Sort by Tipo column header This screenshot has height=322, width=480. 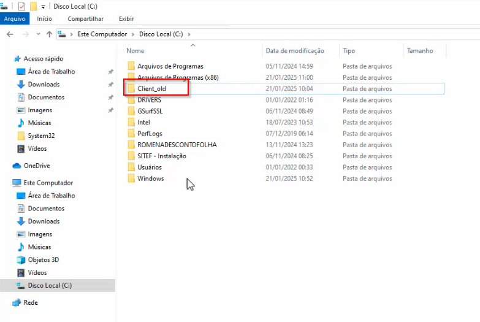(349, 50)
